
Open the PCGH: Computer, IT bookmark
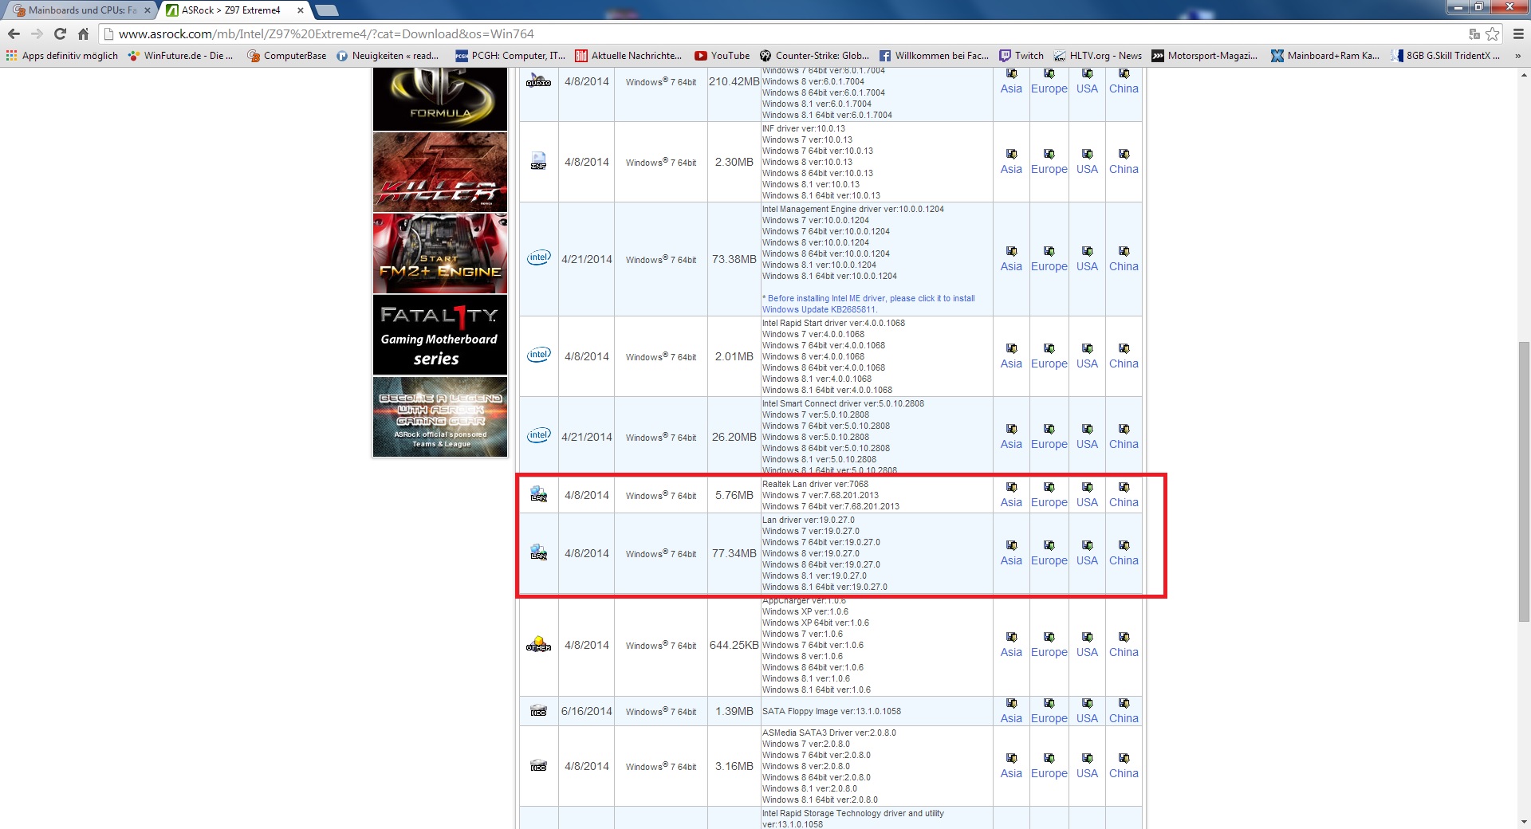[510, 56]
